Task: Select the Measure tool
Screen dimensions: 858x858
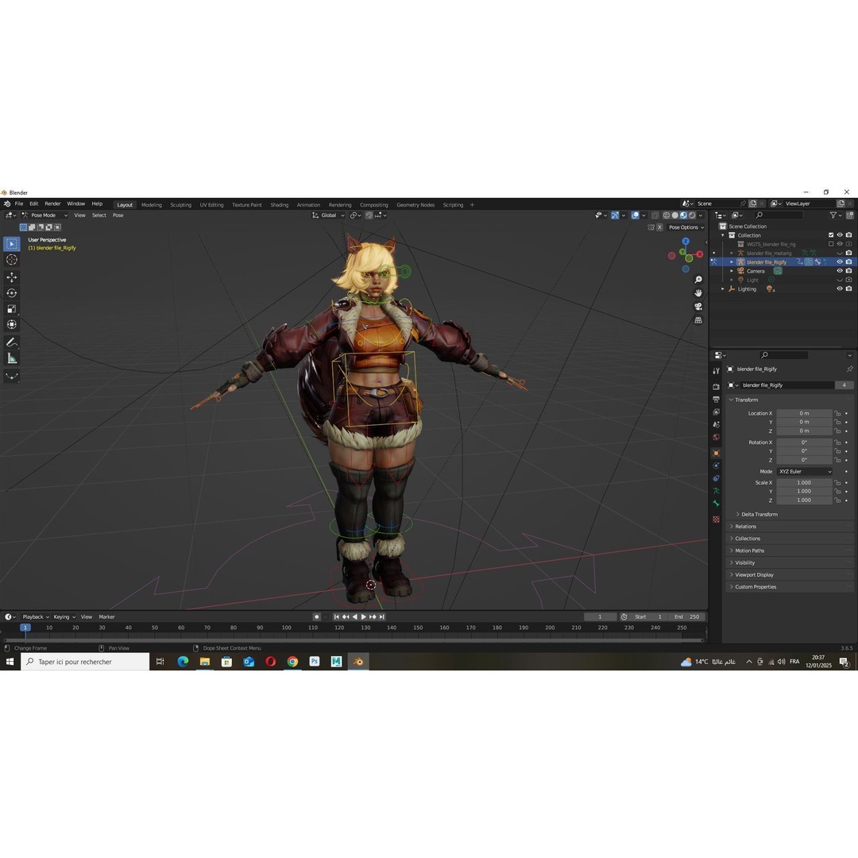Action: click(11, 359)
